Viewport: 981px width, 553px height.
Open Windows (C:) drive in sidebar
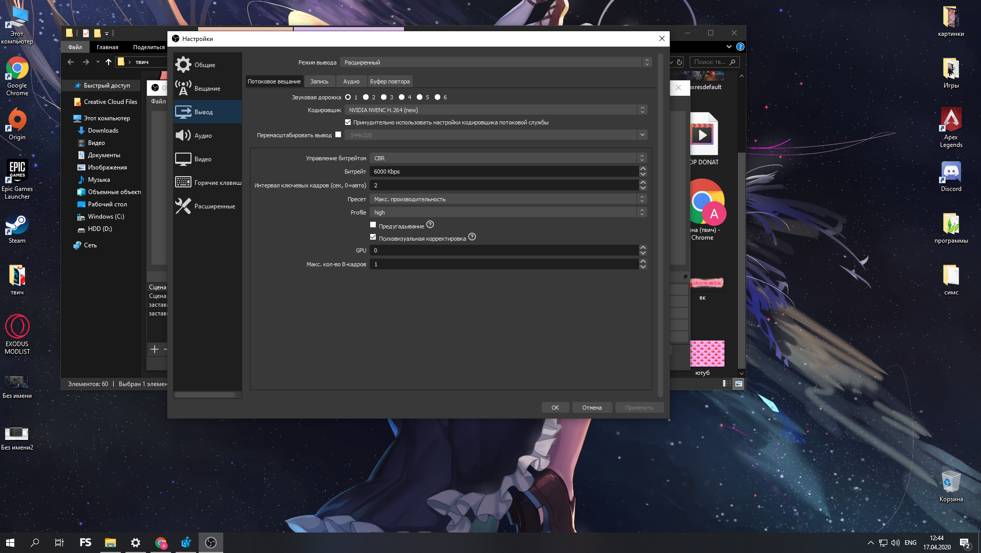(x=106, y=217)
